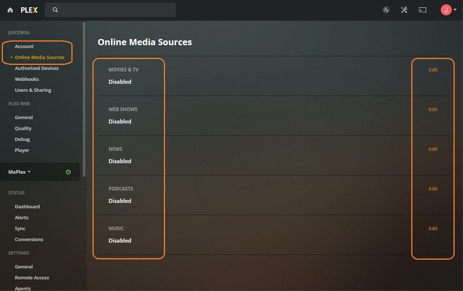The image size is (463, 291).
Task: Click the green lock icon beside MoPlex
Action: coord(69,172)
